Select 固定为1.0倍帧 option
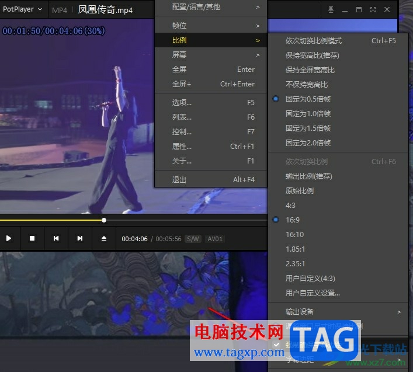413x372 pixels. pyautogui.click(x=338, y=114)
